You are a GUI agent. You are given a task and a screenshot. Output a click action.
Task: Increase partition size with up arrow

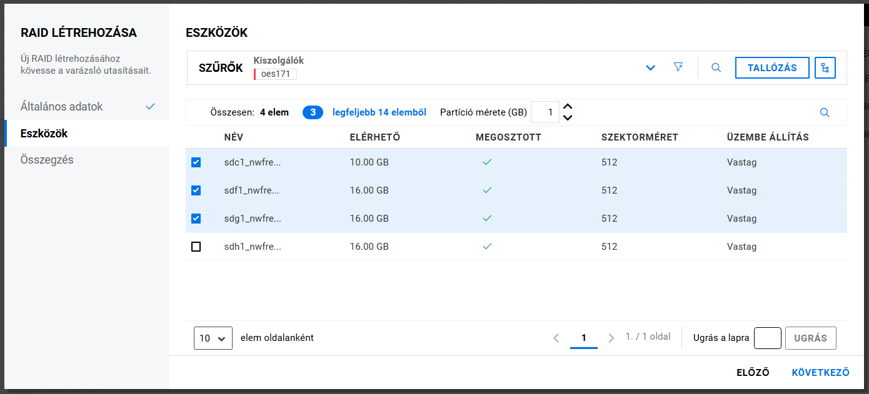tap(568, 107)
